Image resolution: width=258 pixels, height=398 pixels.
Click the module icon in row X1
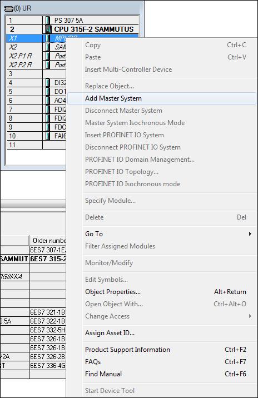48,38
